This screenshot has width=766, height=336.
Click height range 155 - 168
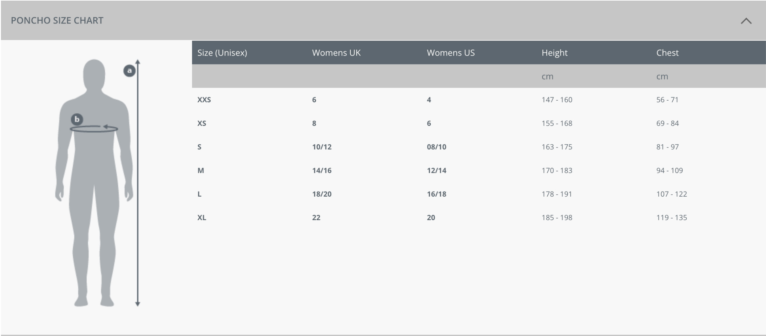[557, 123]
